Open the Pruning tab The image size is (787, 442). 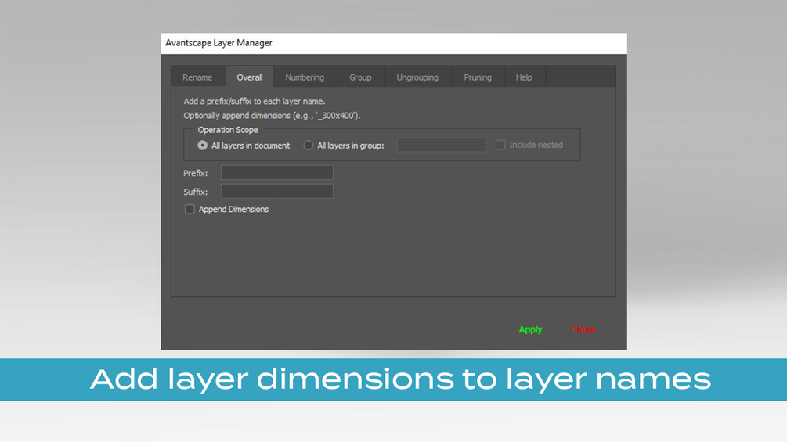click(478, 77)
